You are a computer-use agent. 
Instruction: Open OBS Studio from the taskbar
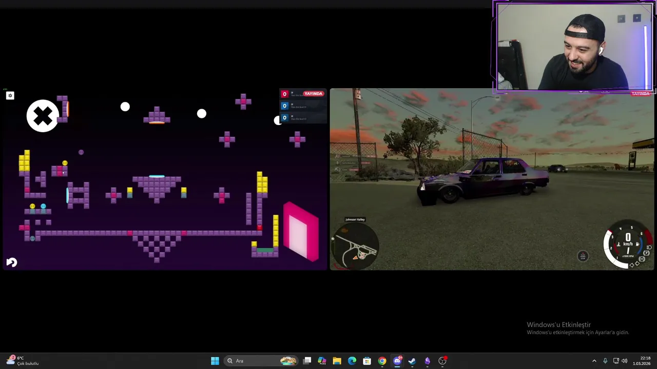442,361
